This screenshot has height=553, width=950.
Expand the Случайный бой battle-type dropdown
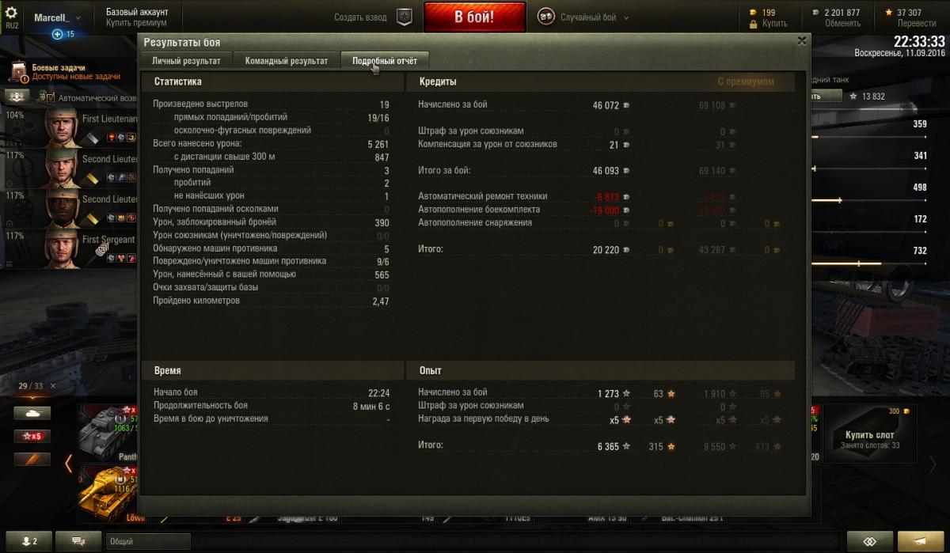click(x=624, y=17)
